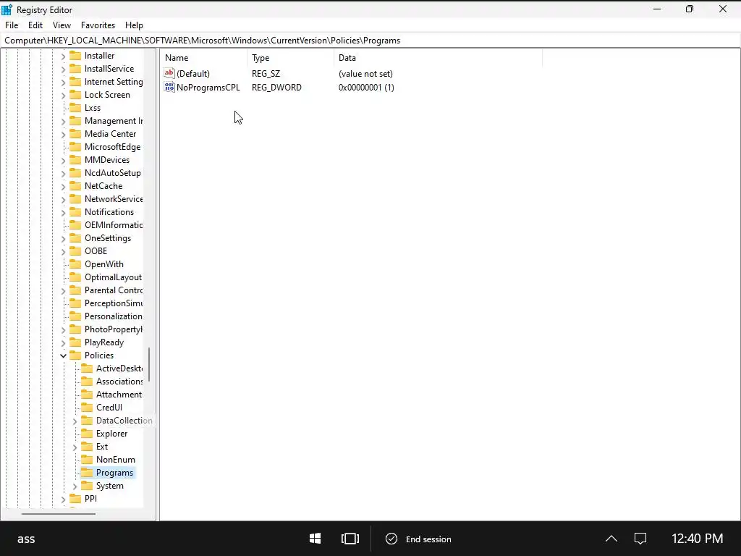Open the View menu

[62, 25]
